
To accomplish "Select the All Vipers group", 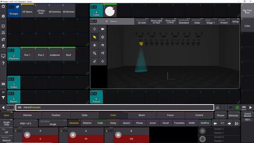I will click(27, 11).
